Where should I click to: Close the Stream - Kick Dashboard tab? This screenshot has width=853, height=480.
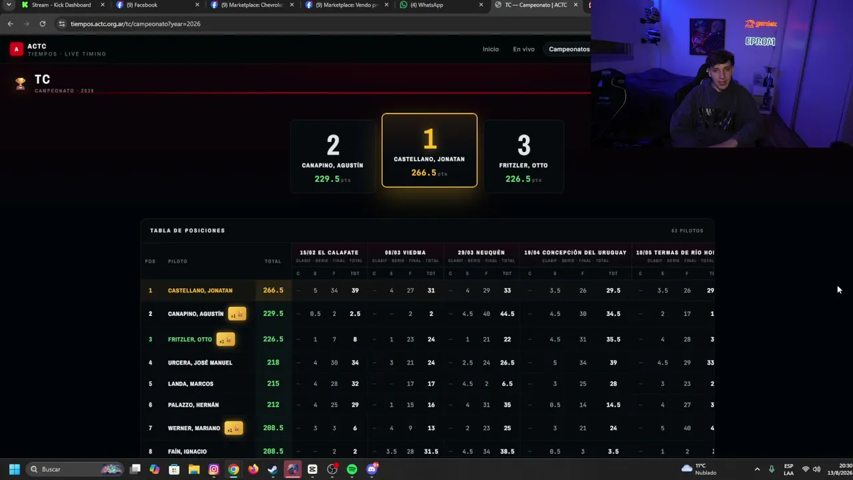103,5
